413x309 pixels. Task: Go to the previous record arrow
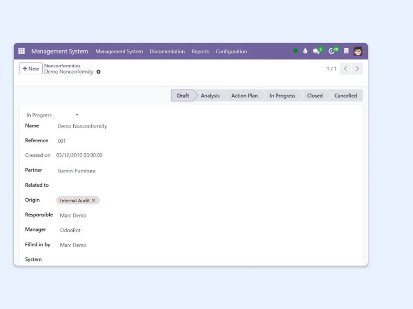point(346,69)
